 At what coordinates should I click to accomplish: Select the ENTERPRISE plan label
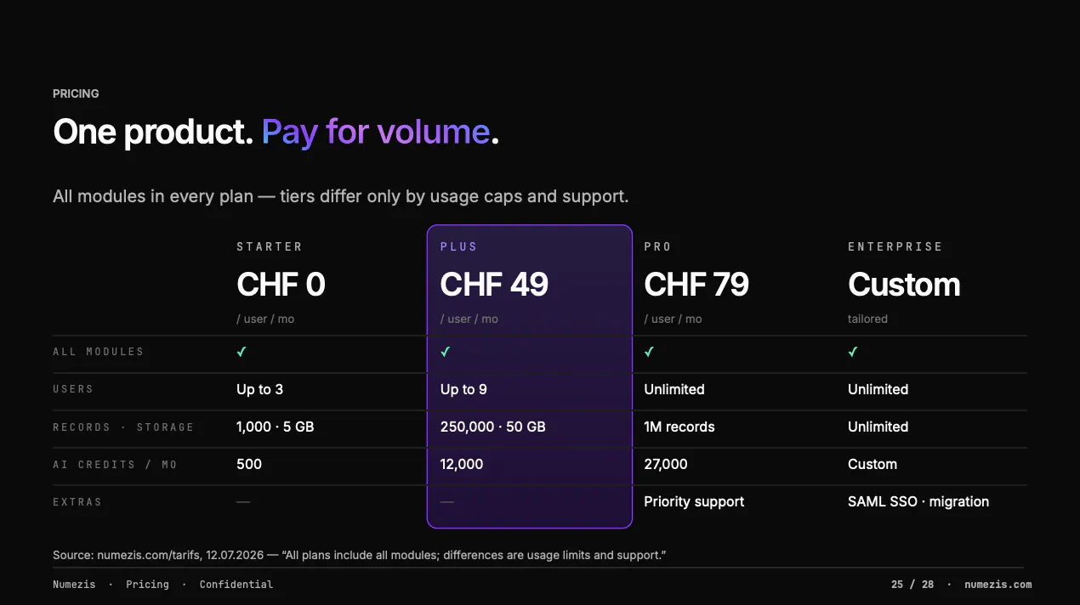[x=895, y=246]
